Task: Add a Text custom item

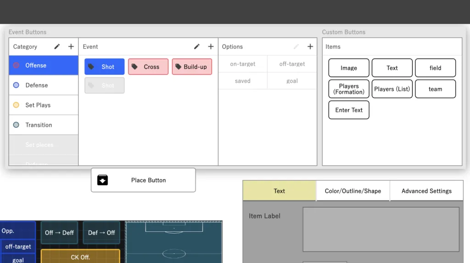Action: point(392,68)
